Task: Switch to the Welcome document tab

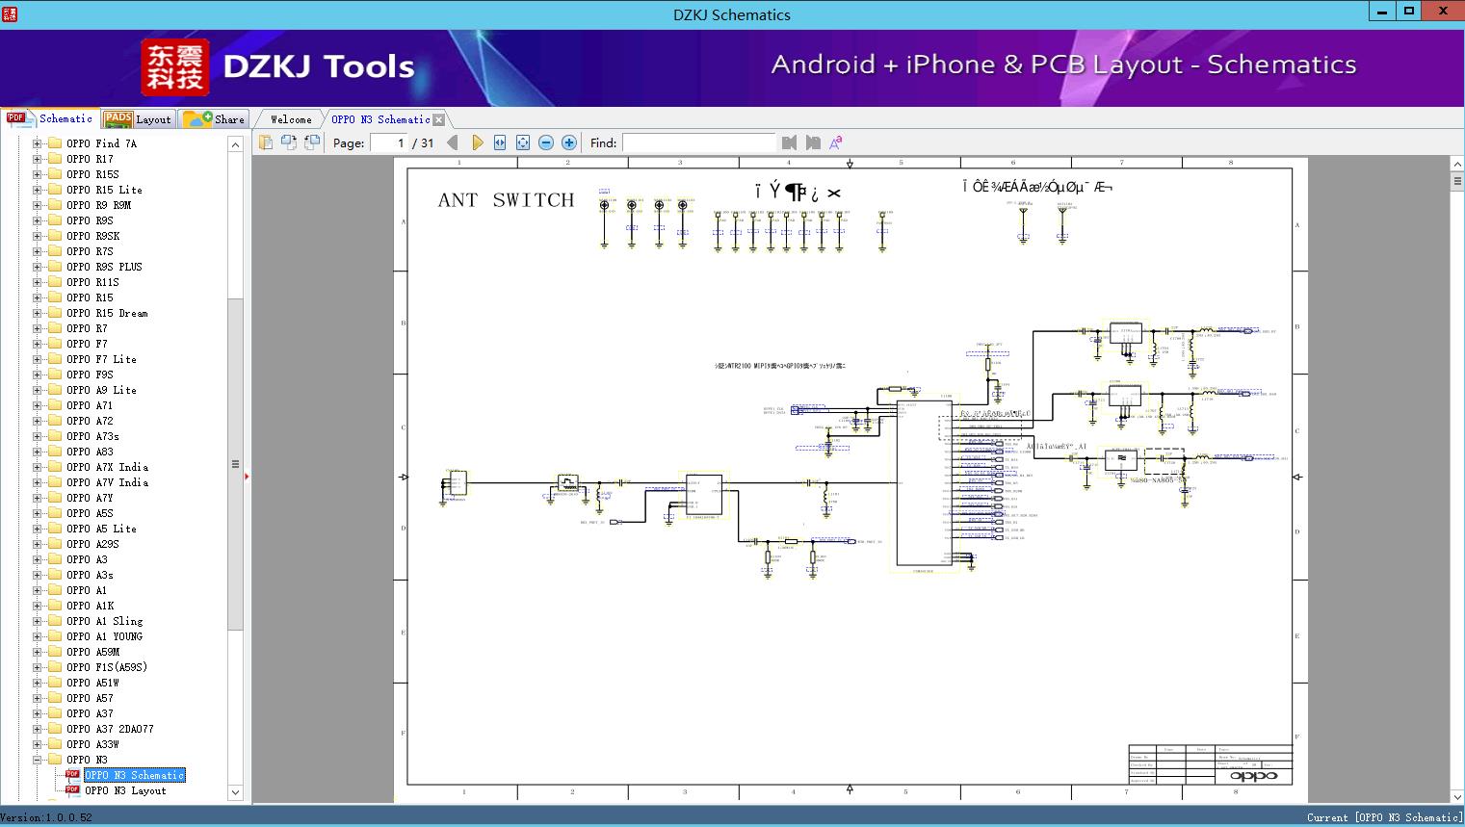Action: pos(291,119)
